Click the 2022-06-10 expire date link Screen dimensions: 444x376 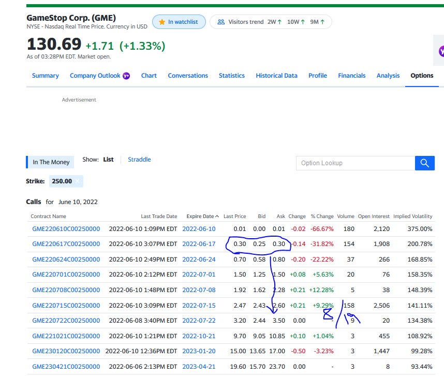(199, 229)
